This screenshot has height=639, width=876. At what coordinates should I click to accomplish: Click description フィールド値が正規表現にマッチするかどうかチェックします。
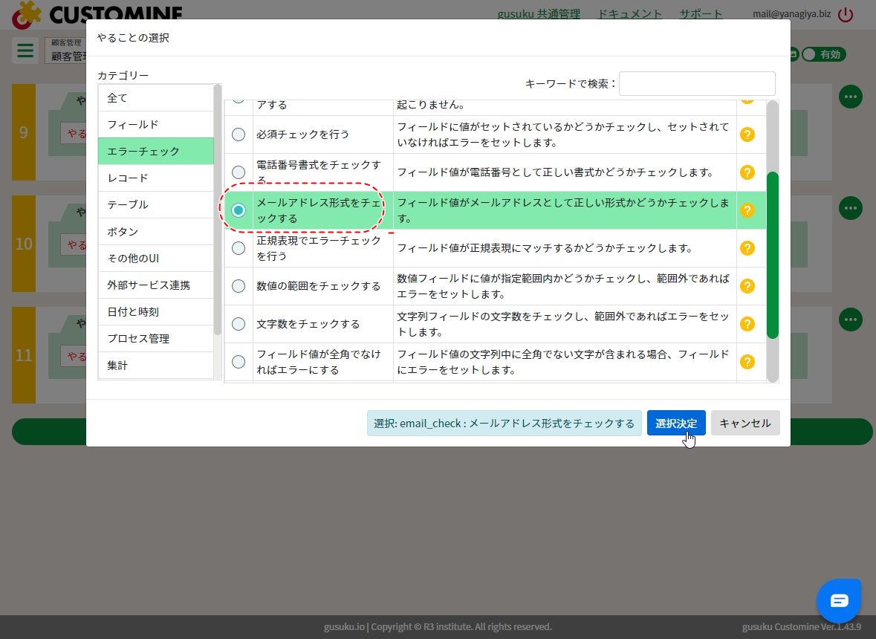point(545,248)
